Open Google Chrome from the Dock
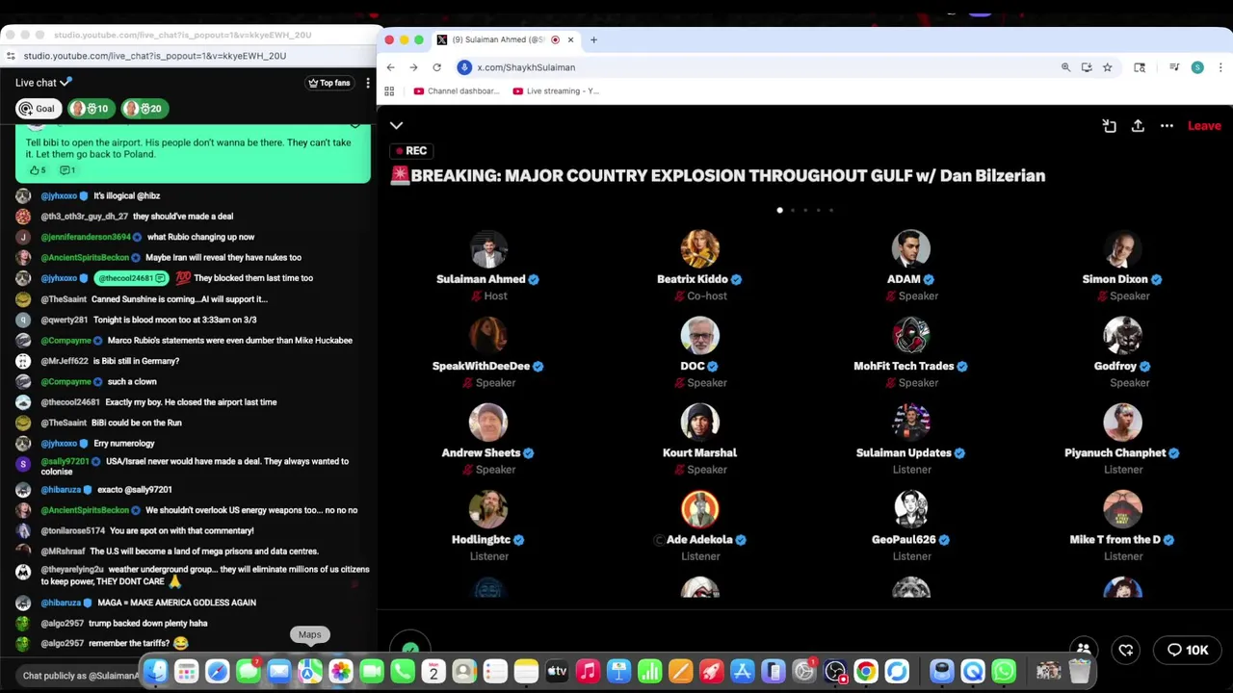1233x693 pixels. [866, 671]
